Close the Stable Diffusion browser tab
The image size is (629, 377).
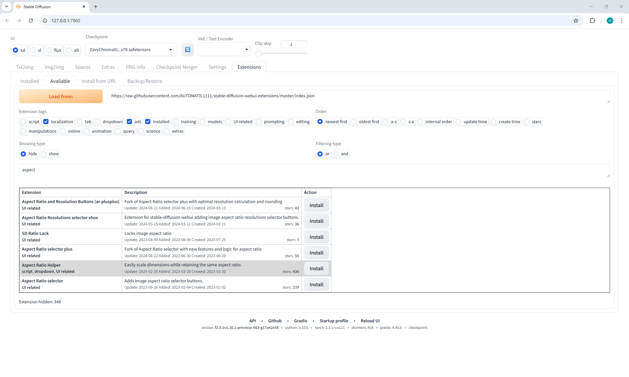[84, 7]
